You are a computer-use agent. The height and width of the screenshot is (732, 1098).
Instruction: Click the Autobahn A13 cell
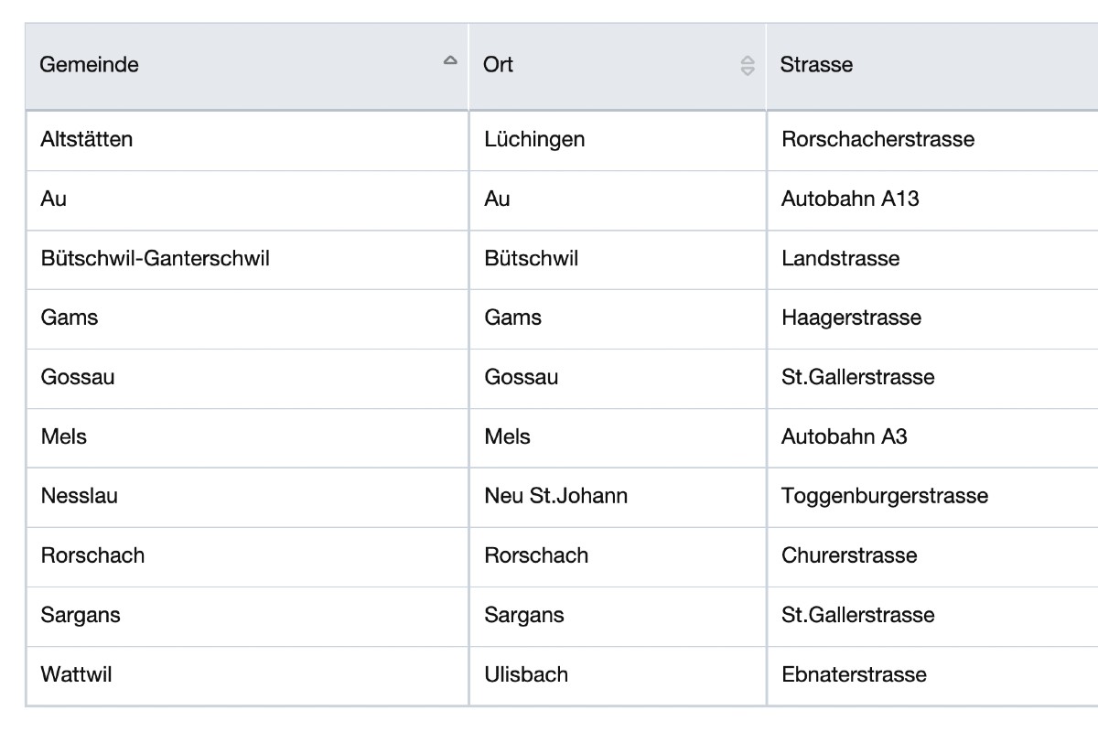tap(849, 199)
